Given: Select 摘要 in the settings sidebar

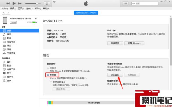Looking at the screenshot, I should pos(20,31).
